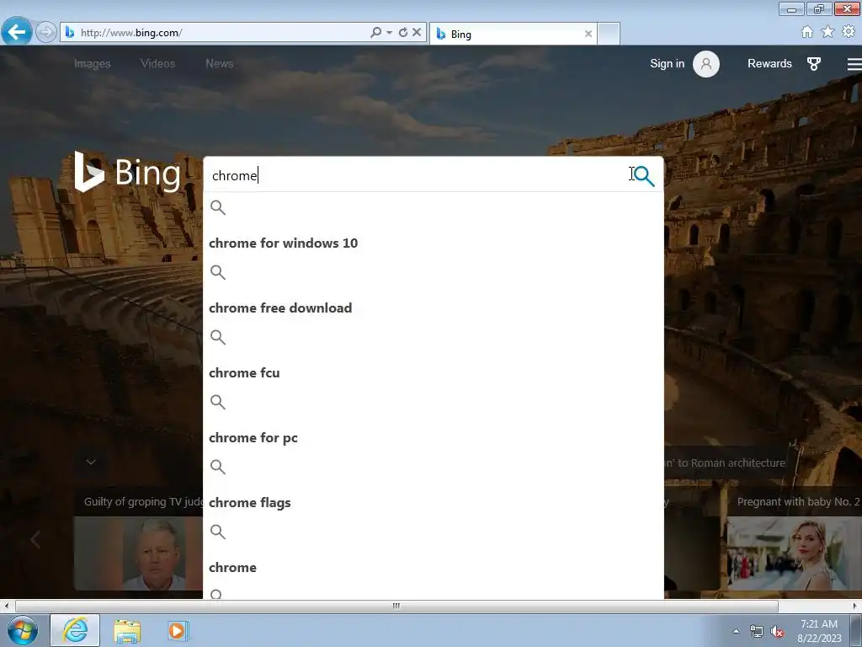
Task: Open the Guilty of groping TV judge story
Action: 143,502
